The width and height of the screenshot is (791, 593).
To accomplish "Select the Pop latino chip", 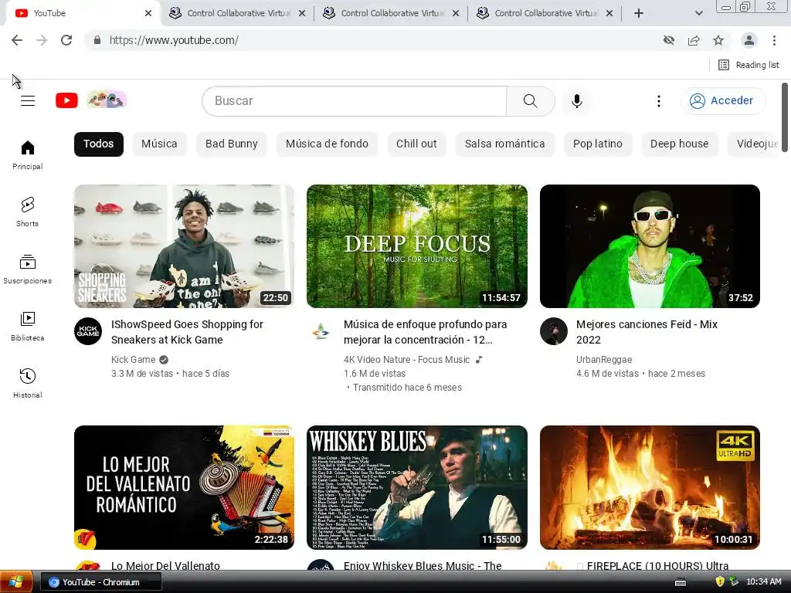I will tap(598, 144).
